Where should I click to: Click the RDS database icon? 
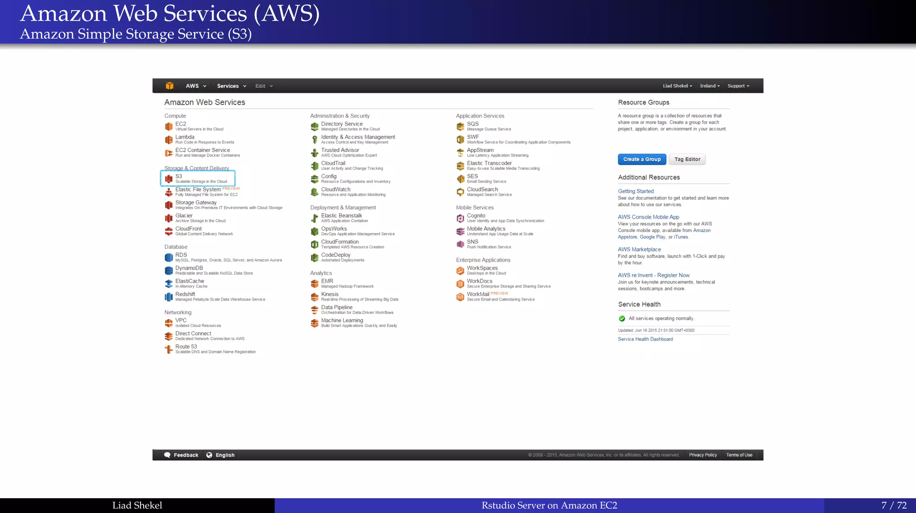169,258
